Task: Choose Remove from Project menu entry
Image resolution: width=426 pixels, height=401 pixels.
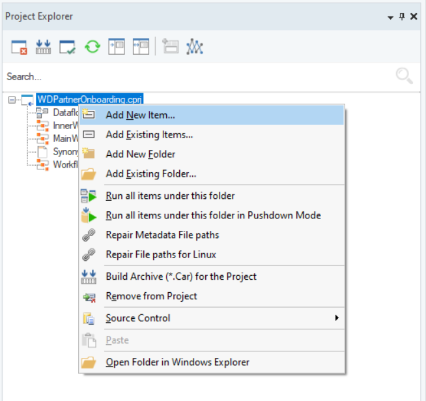Action: click(x=212, y=296)
